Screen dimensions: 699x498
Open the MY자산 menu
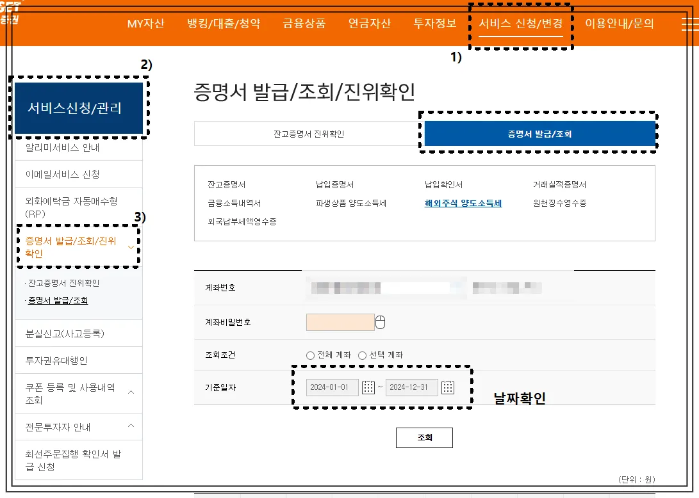pyautogui.click(x=145, y=23)
